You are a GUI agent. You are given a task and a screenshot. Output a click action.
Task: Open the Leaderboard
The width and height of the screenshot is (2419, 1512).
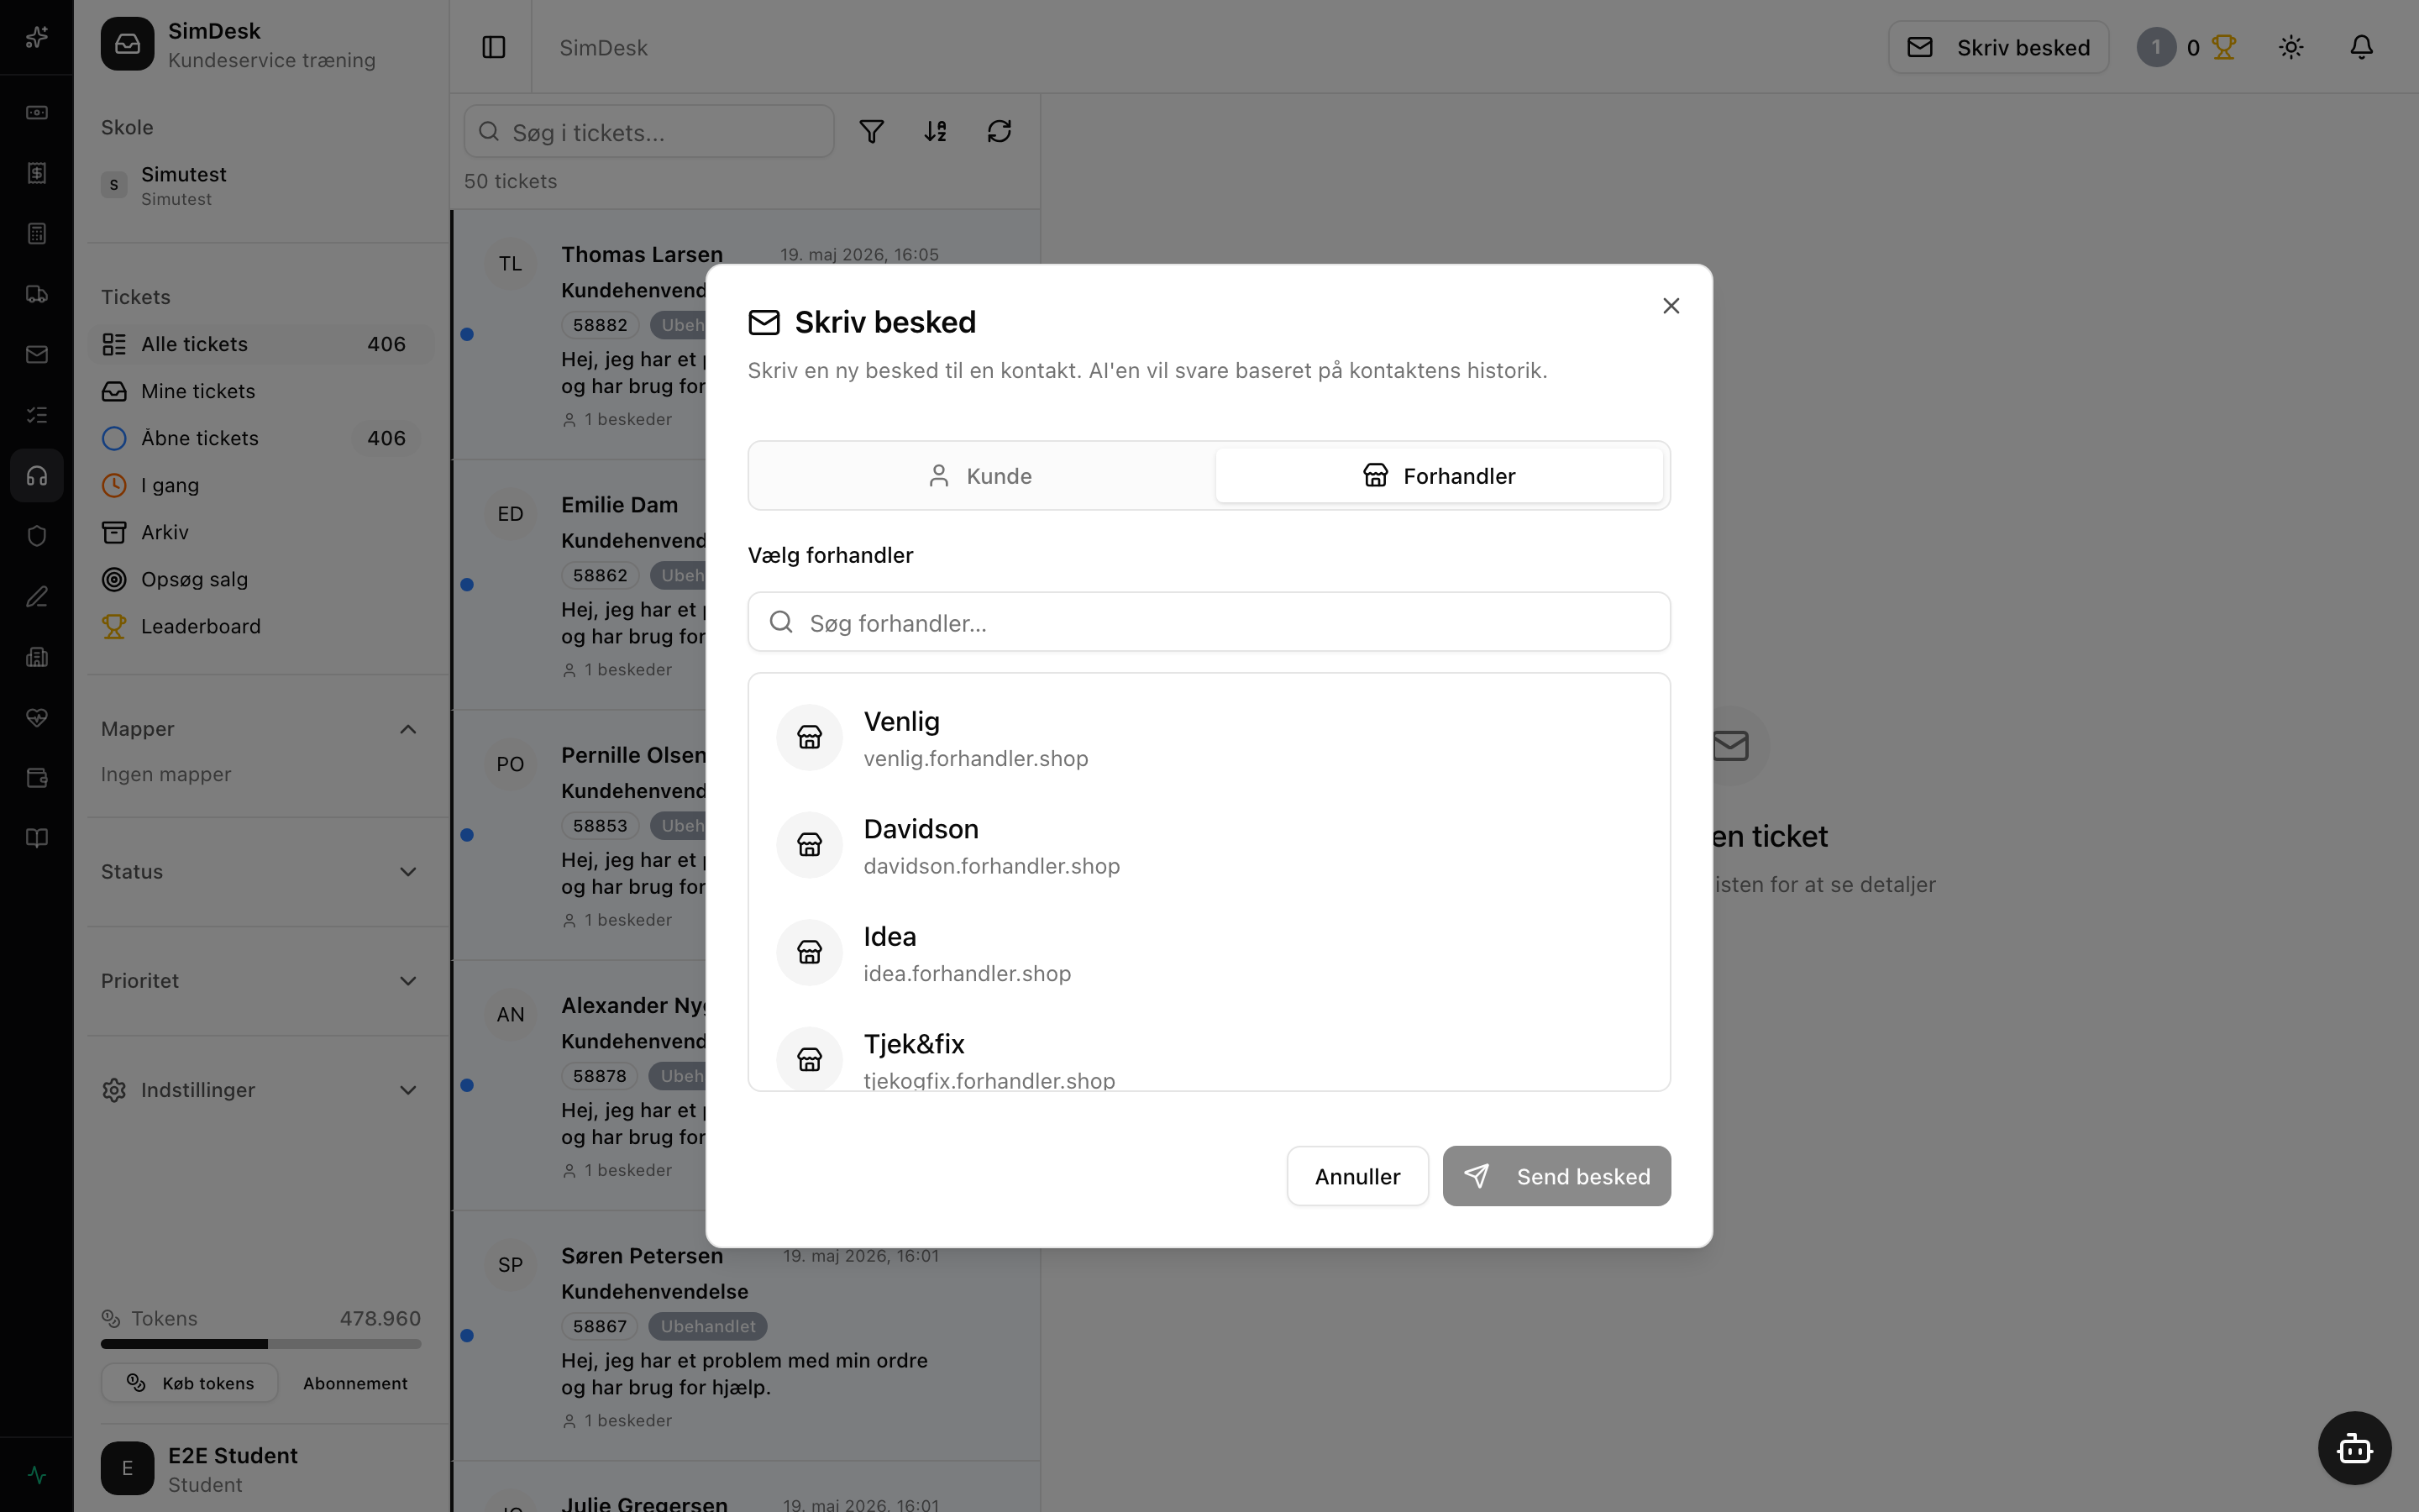point(262,626)
